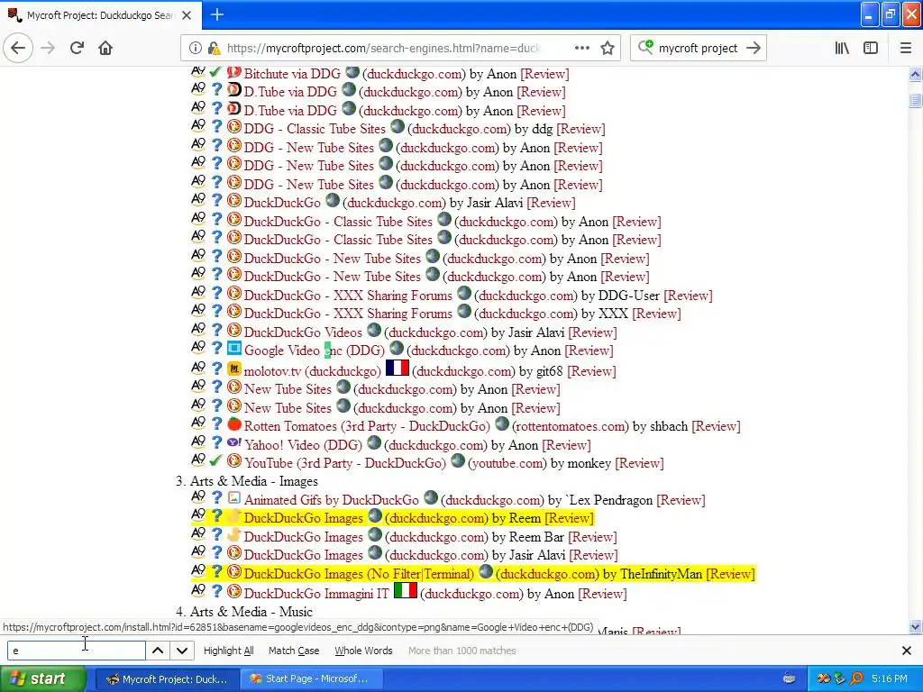This screenshot has width=923, height=692.
Task: Click Review link for molotov.tv row
Action: [x=591, y=370]
